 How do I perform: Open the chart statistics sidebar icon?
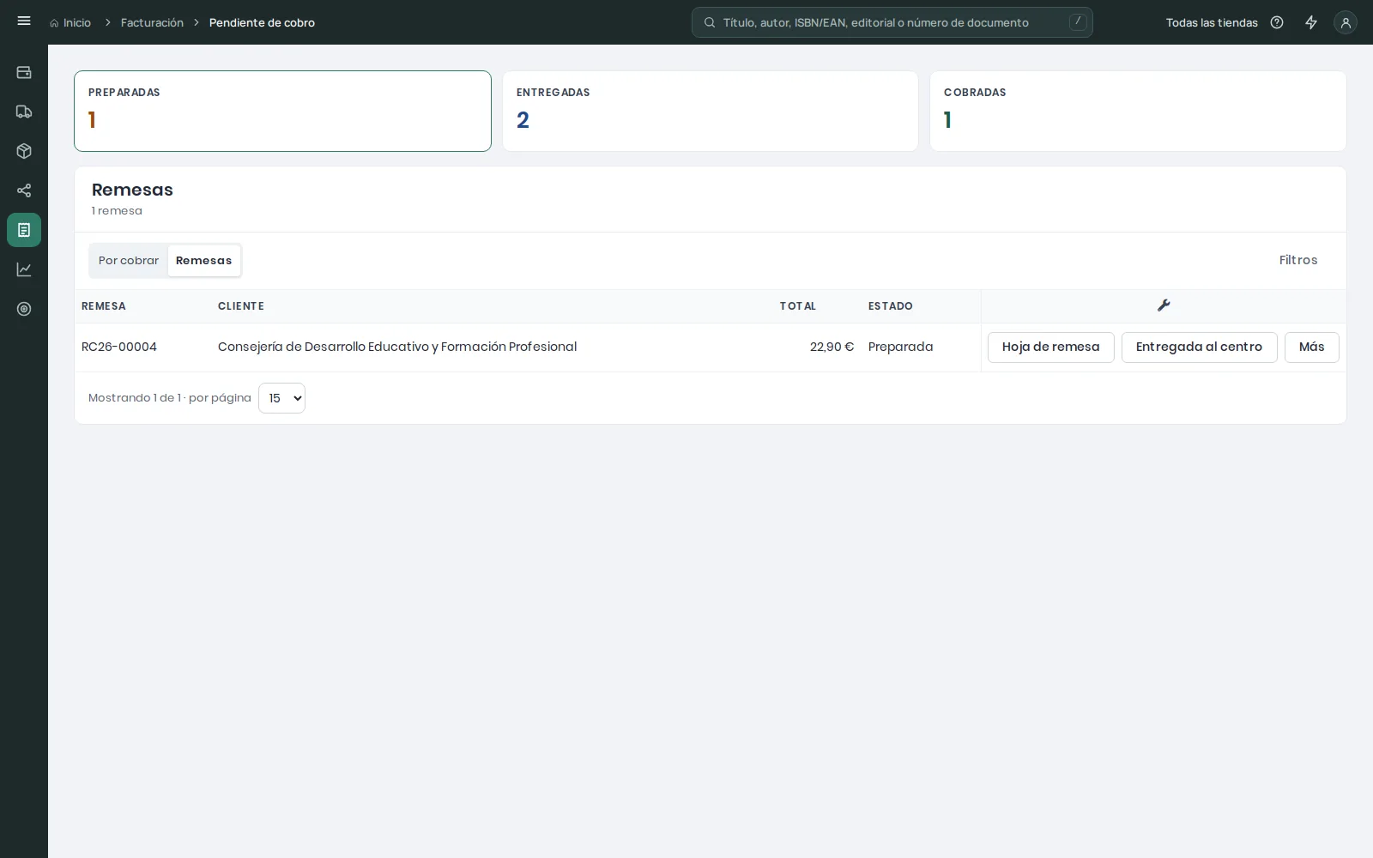pos(24,269)
